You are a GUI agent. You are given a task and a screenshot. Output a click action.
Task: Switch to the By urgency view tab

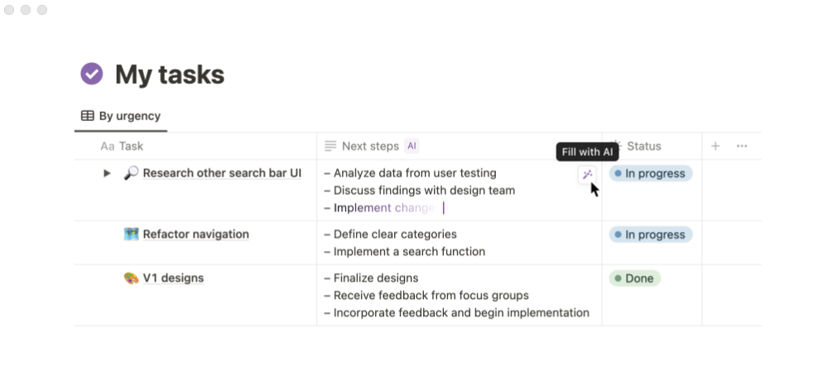121,116
